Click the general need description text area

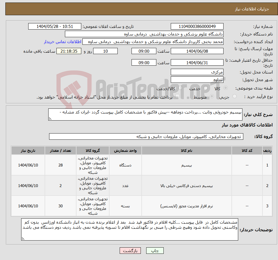[145, 115]
